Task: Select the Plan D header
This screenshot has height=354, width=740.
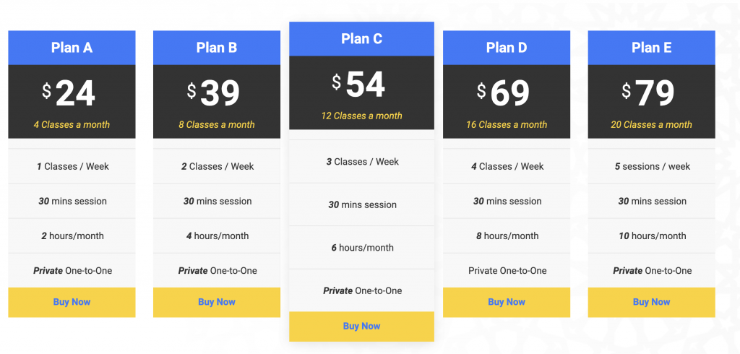Action: tap(507, 48)
